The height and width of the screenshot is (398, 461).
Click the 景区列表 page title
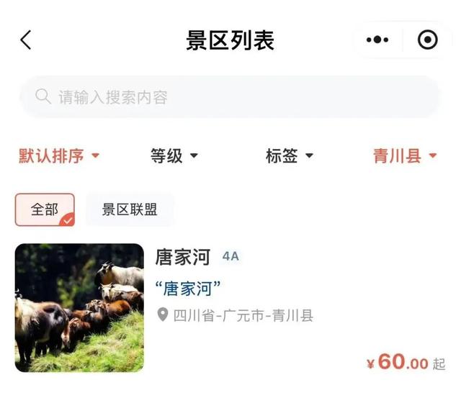[230, 40]
